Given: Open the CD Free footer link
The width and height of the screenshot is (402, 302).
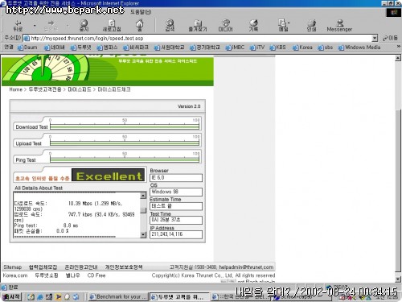Looking at the screenshot, I should pos(96,275).
